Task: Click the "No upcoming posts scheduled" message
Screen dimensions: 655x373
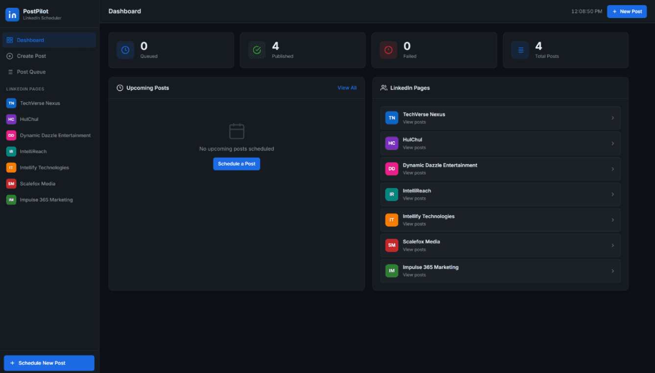Action: [x=236, y=149]
